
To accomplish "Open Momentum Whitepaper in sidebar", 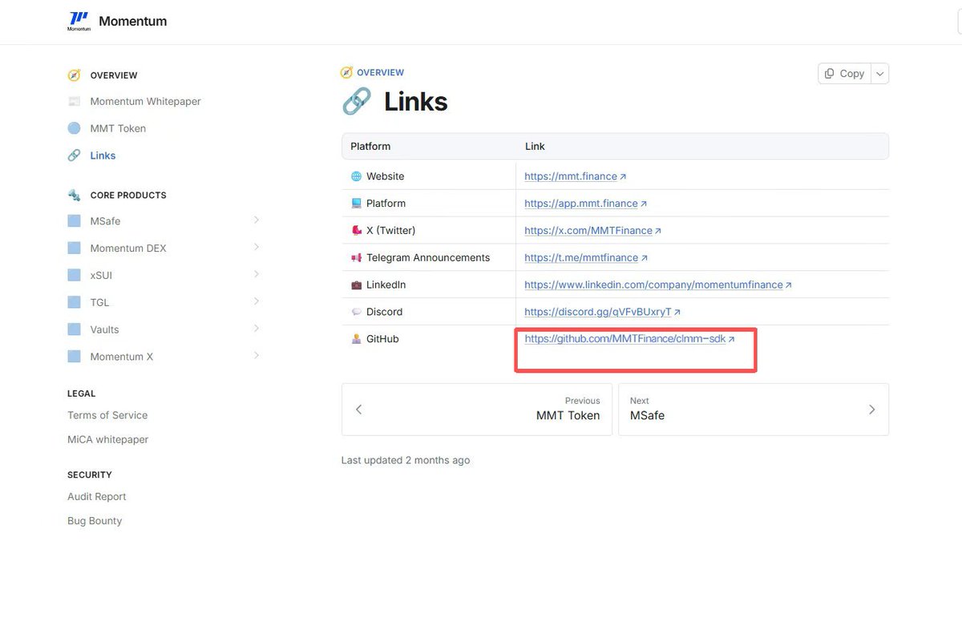I will 145,102.
